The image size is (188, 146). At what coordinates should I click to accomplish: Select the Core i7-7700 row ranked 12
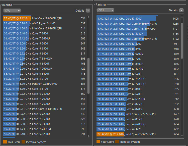pyautogui.click(x=138, y=59)
